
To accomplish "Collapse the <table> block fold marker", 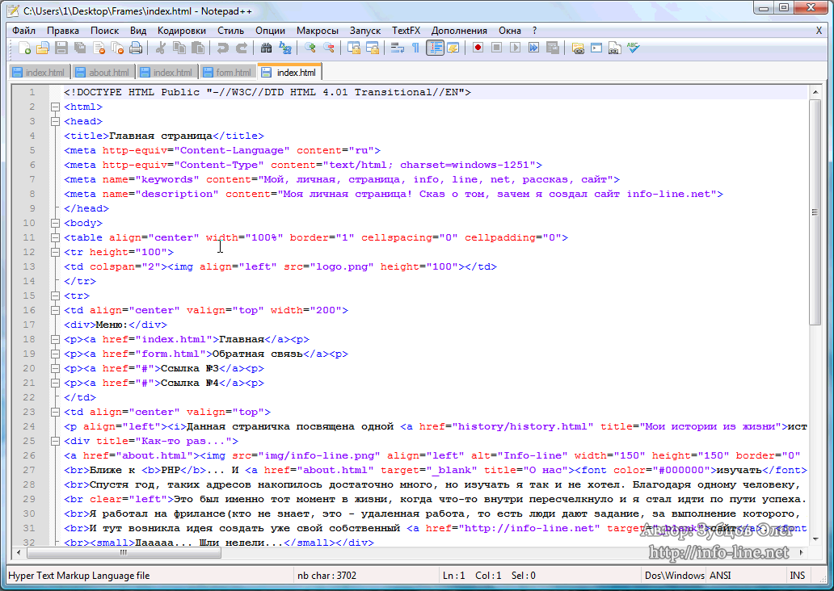I will click(x=55, y=237).
